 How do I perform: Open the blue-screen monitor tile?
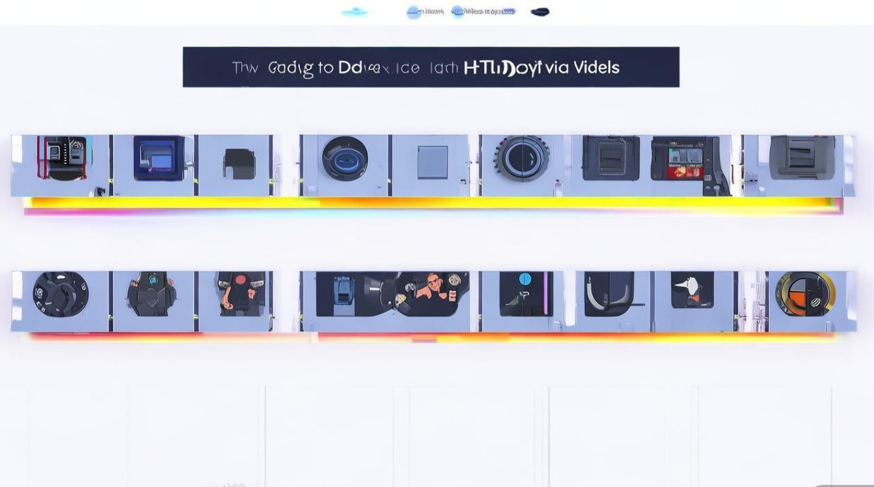[158, 158]
